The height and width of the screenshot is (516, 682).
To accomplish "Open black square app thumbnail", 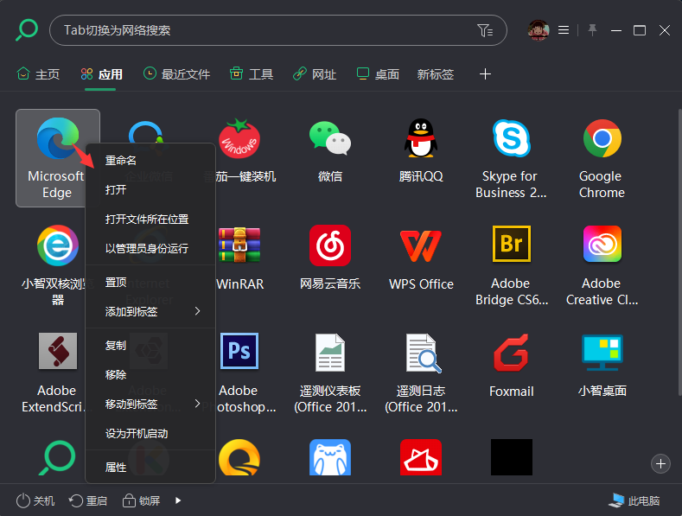I will coord(512,457).
